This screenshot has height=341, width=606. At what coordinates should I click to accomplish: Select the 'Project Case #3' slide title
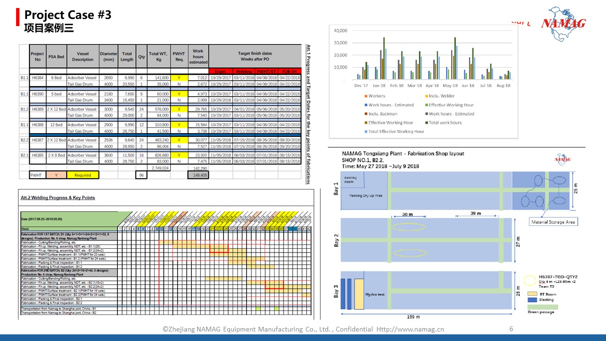68,15
